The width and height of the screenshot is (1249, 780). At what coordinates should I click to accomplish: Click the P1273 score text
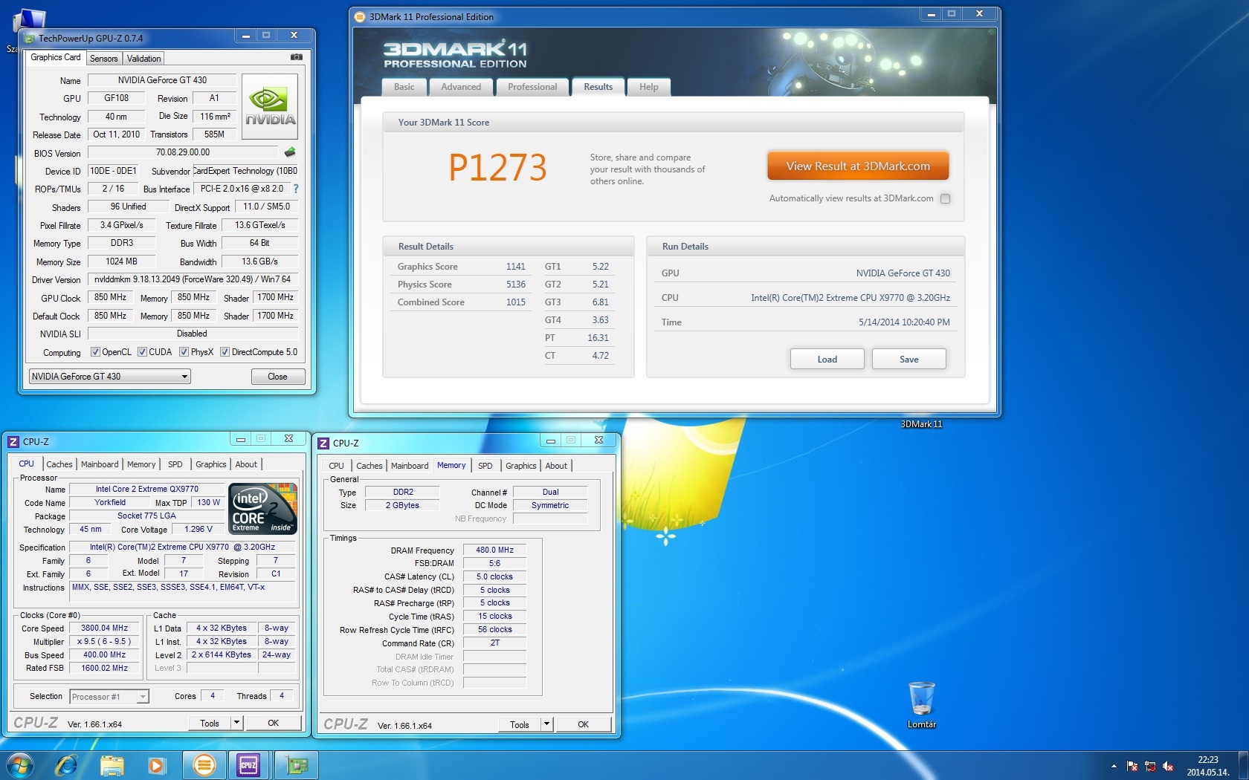pos(498,168)
